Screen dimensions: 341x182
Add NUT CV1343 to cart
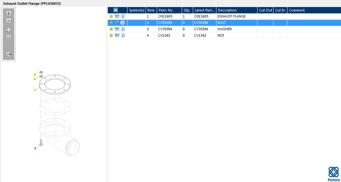(117, 35)
